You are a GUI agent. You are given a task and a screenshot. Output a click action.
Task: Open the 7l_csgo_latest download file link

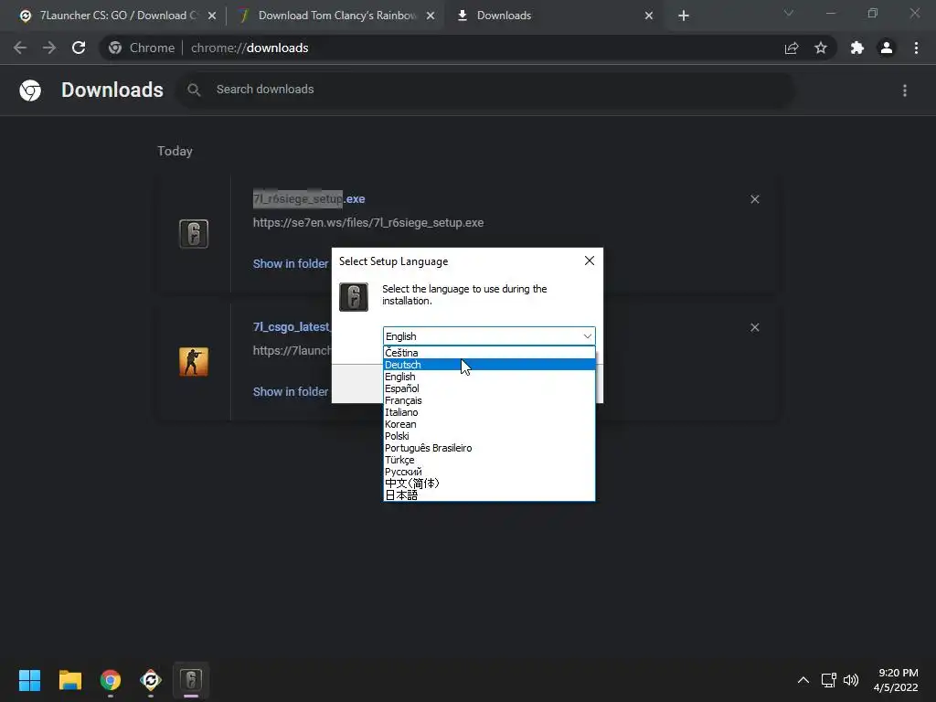pyautogui.click(x=292, y=327)
